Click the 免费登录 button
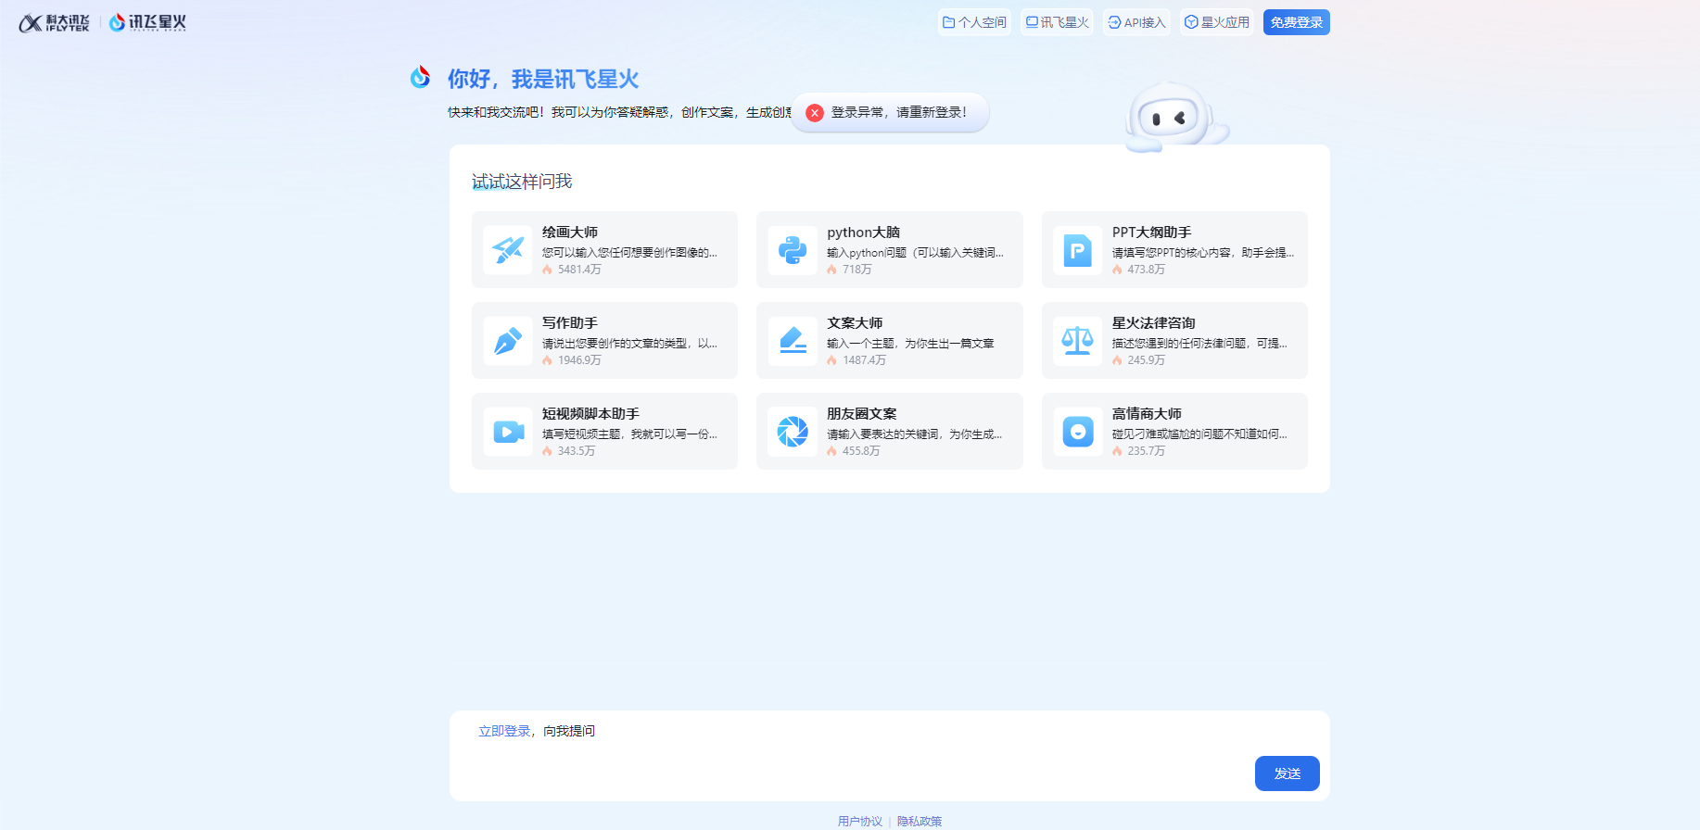The width and height of the screenshot is (1700, 830). 1296,22
